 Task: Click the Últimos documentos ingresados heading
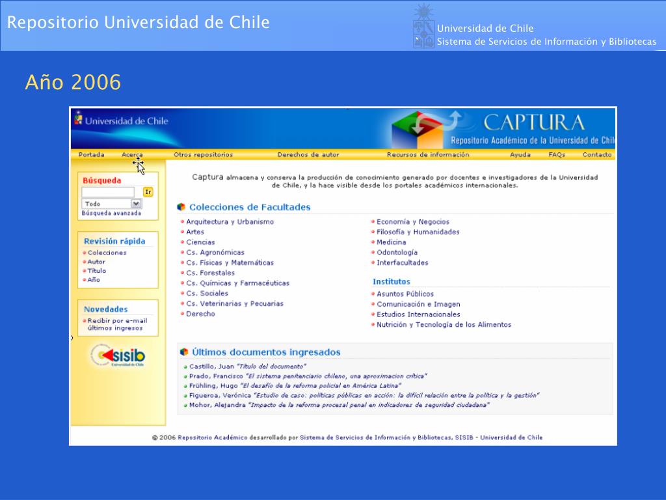tap(266, 352)
